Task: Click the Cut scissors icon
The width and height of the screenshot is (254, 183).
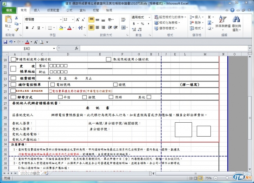Action: point(17,18)
